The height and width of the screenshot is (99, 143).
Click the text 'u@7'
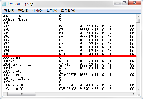(x=6, y=43)
